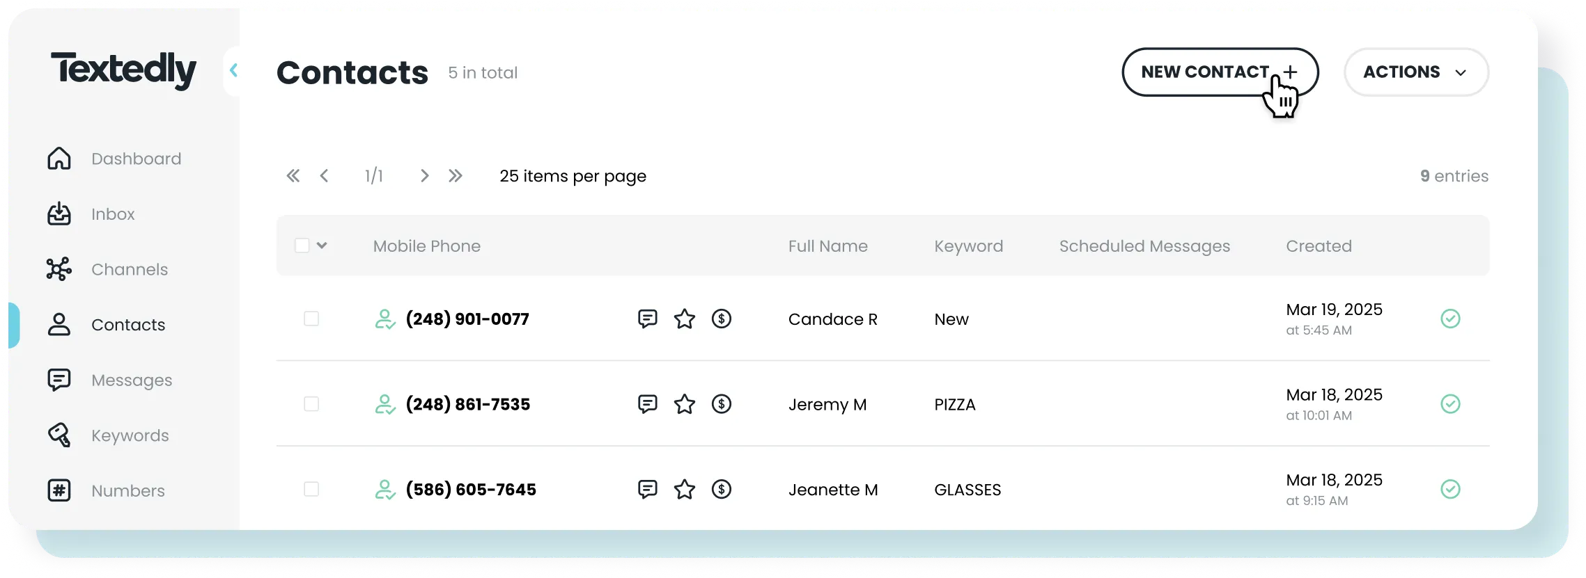Viewport: 1586px width, 578px height.
Task: Click the keyword PIZZA
Action: pos(955,405)
